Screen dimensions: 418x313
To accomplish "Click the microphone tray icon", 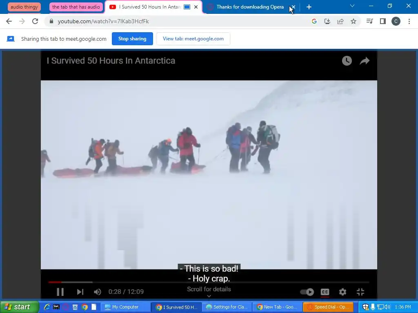I will point(373,307).
